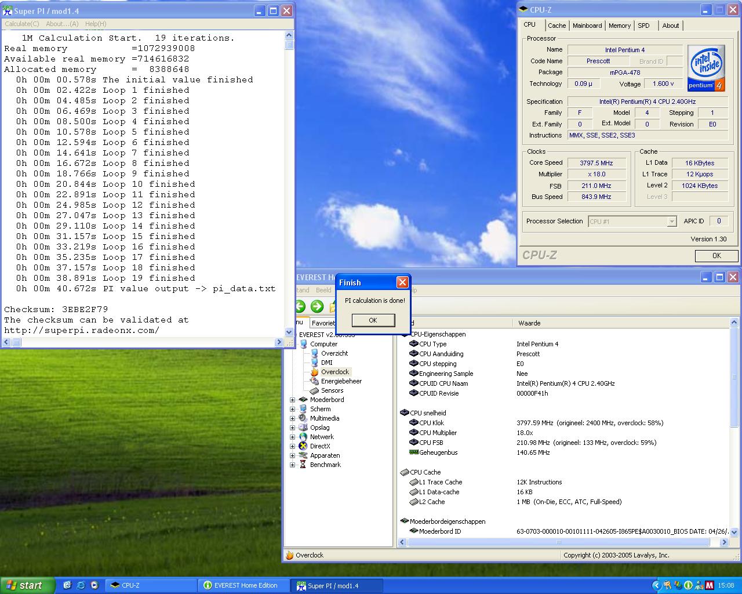Viewport: 742px width, 594px height.
Task: Expand the Scherm tree node
Action: 293,409
